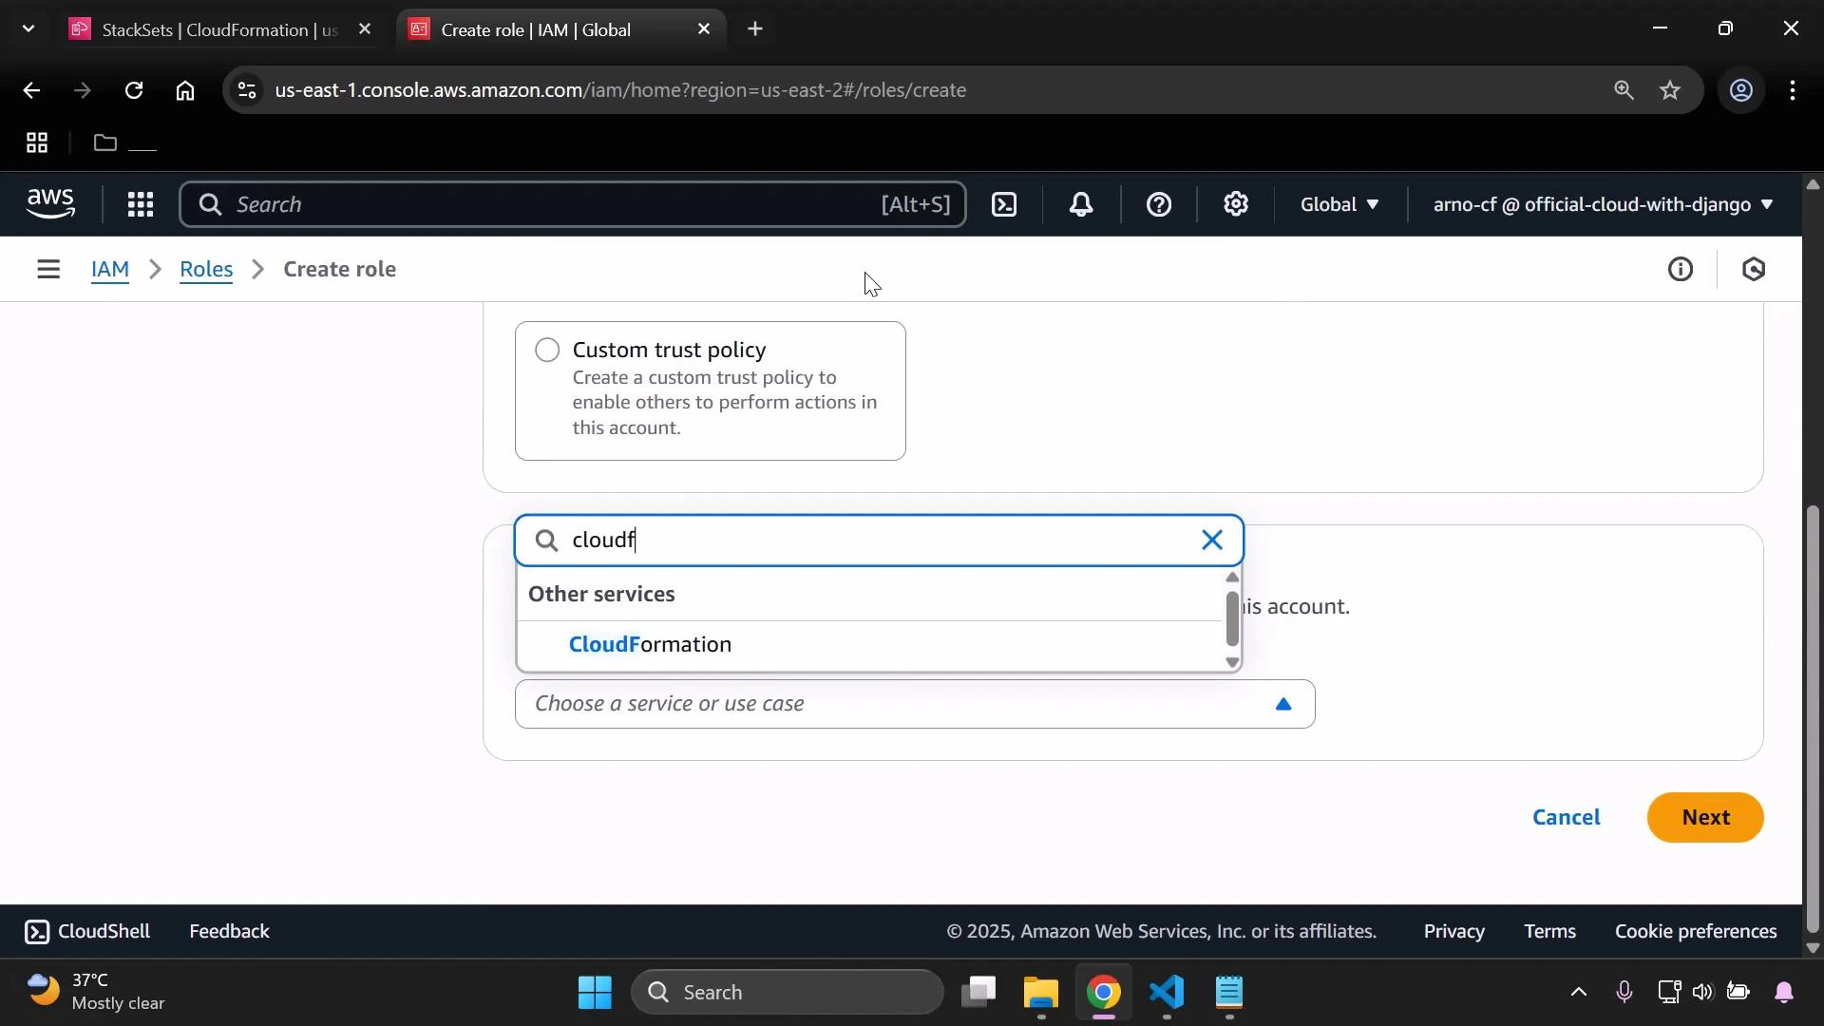Open the AWS services grid menu
Image resolution: width=1824 pixels, height=1026 pixels.
[x=140, y=204]
